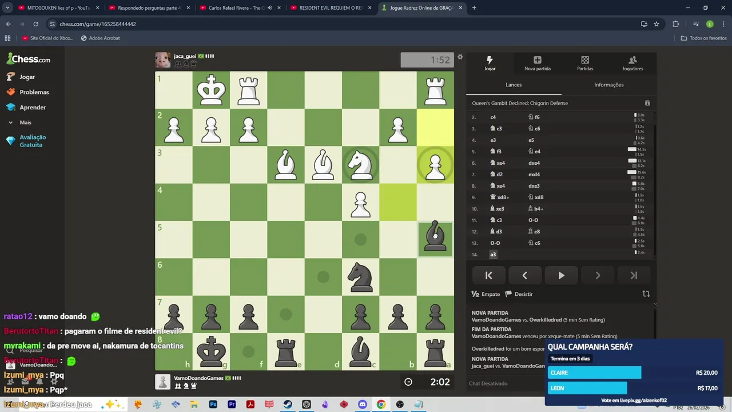Open the Jogar lightning bolt tab
The width and height of the screenshot is (732, 412).
(490, 63)
